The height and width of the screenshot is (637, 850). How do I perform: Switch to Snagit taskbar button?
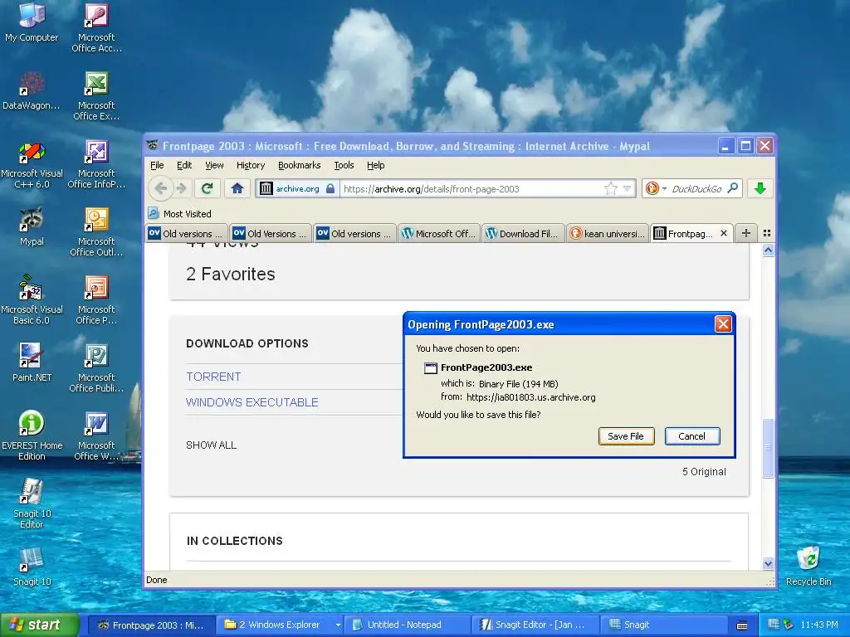click(x=665, y=625)
